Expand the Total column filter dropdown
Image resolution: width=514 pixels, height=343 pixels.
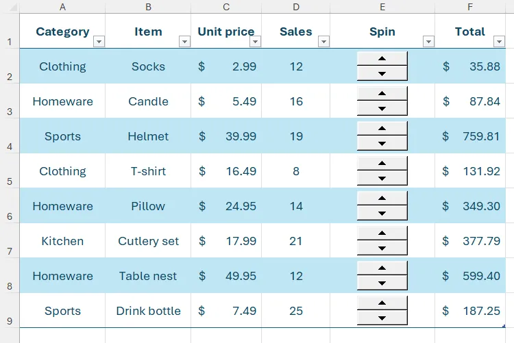pyautogui.click(x=499, y=42)
